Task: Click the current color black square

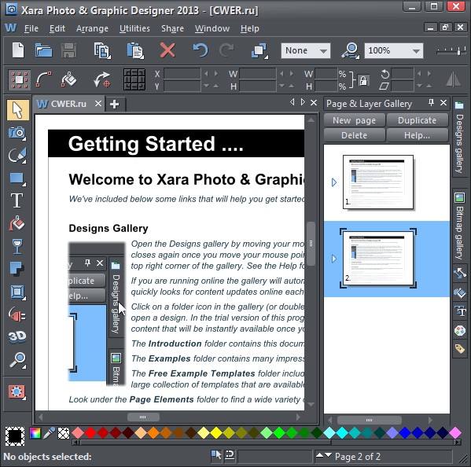Action: click(15, 436)
